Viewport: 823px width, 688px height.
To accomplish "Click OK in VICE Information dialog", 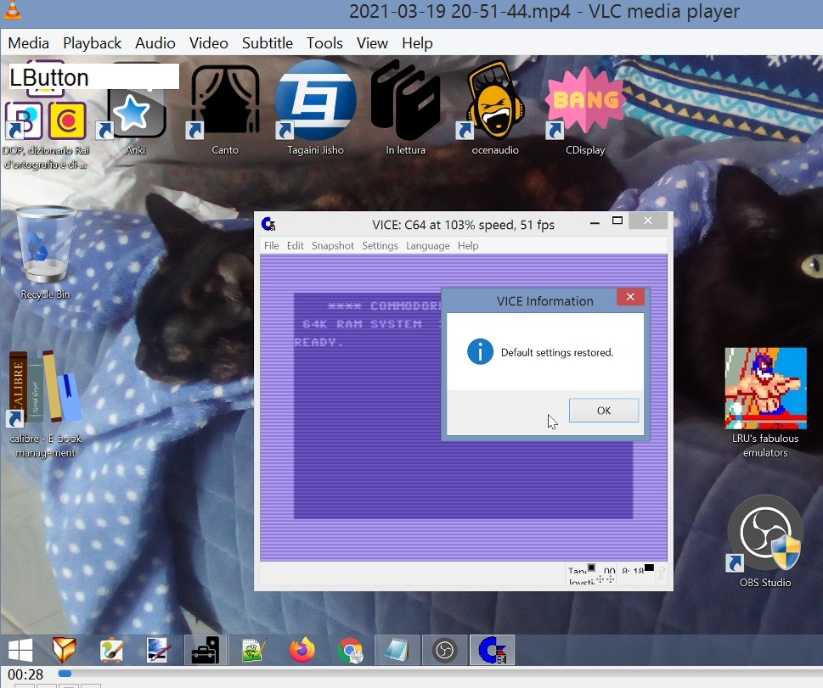I will tap(604, 410).
